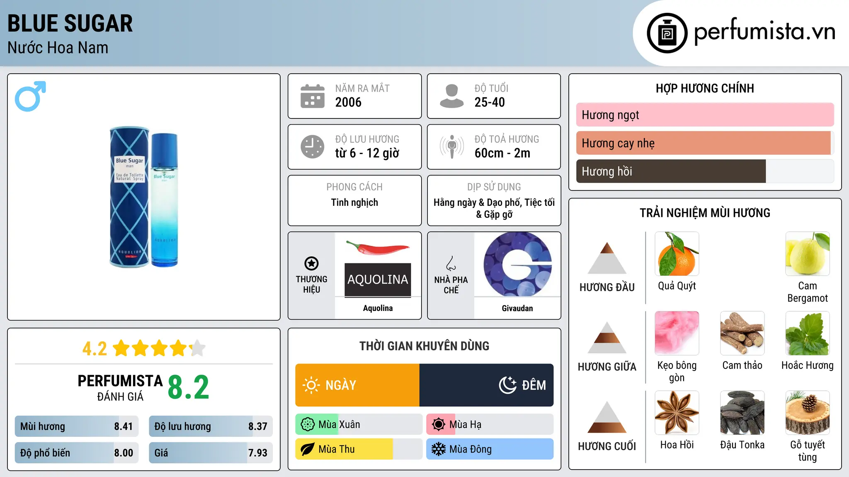This screenshot has width=849, height=477.
Task: Click the Dịp sử dụng label
Action: tap(494, 187)
